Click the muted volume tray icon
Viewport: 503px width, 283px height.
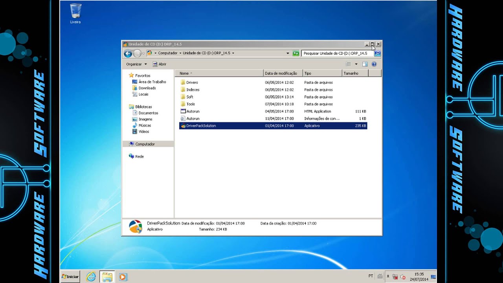pos(404,277)
